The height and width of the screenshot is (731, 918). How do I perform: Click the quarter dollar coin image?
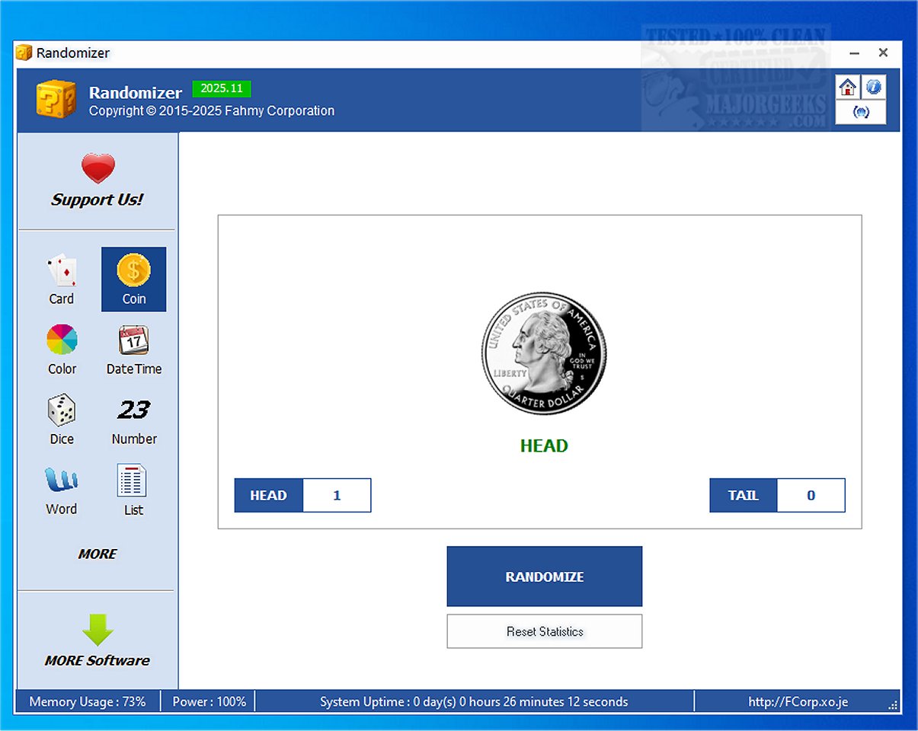pyautogui.click(x=544, y=353)
